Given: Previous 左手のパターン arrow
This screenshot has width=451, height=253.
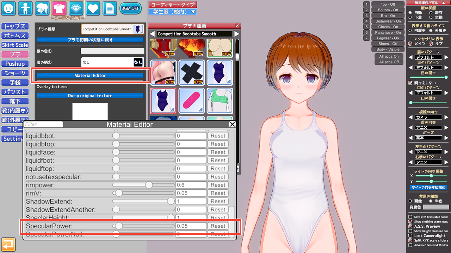Looking at the screenshot, I should point(410,152).
